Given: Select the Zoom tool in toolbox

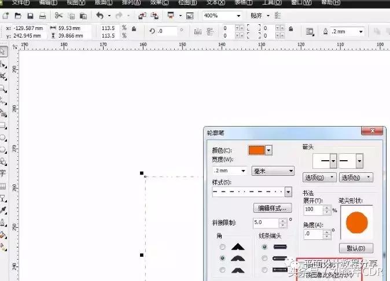Looking at the screenshot, I should [x=3, y=88].
